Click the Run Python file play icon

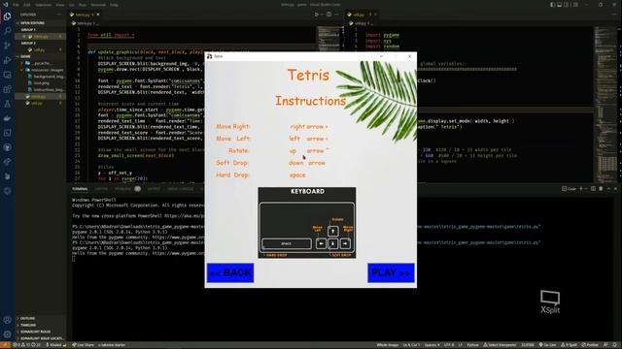317,15
